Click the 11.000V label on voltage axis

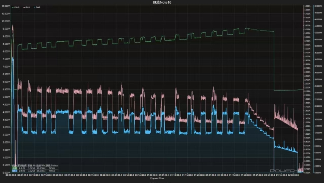point(5,6)
